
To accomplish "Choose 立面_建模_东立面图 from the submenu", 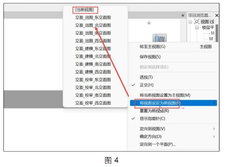I will [x=93, y=48].
